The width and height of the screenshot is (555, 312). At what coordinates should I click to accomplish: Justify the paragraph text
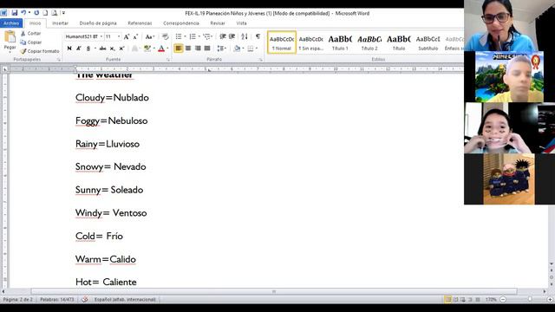click(x=207, y=49)
